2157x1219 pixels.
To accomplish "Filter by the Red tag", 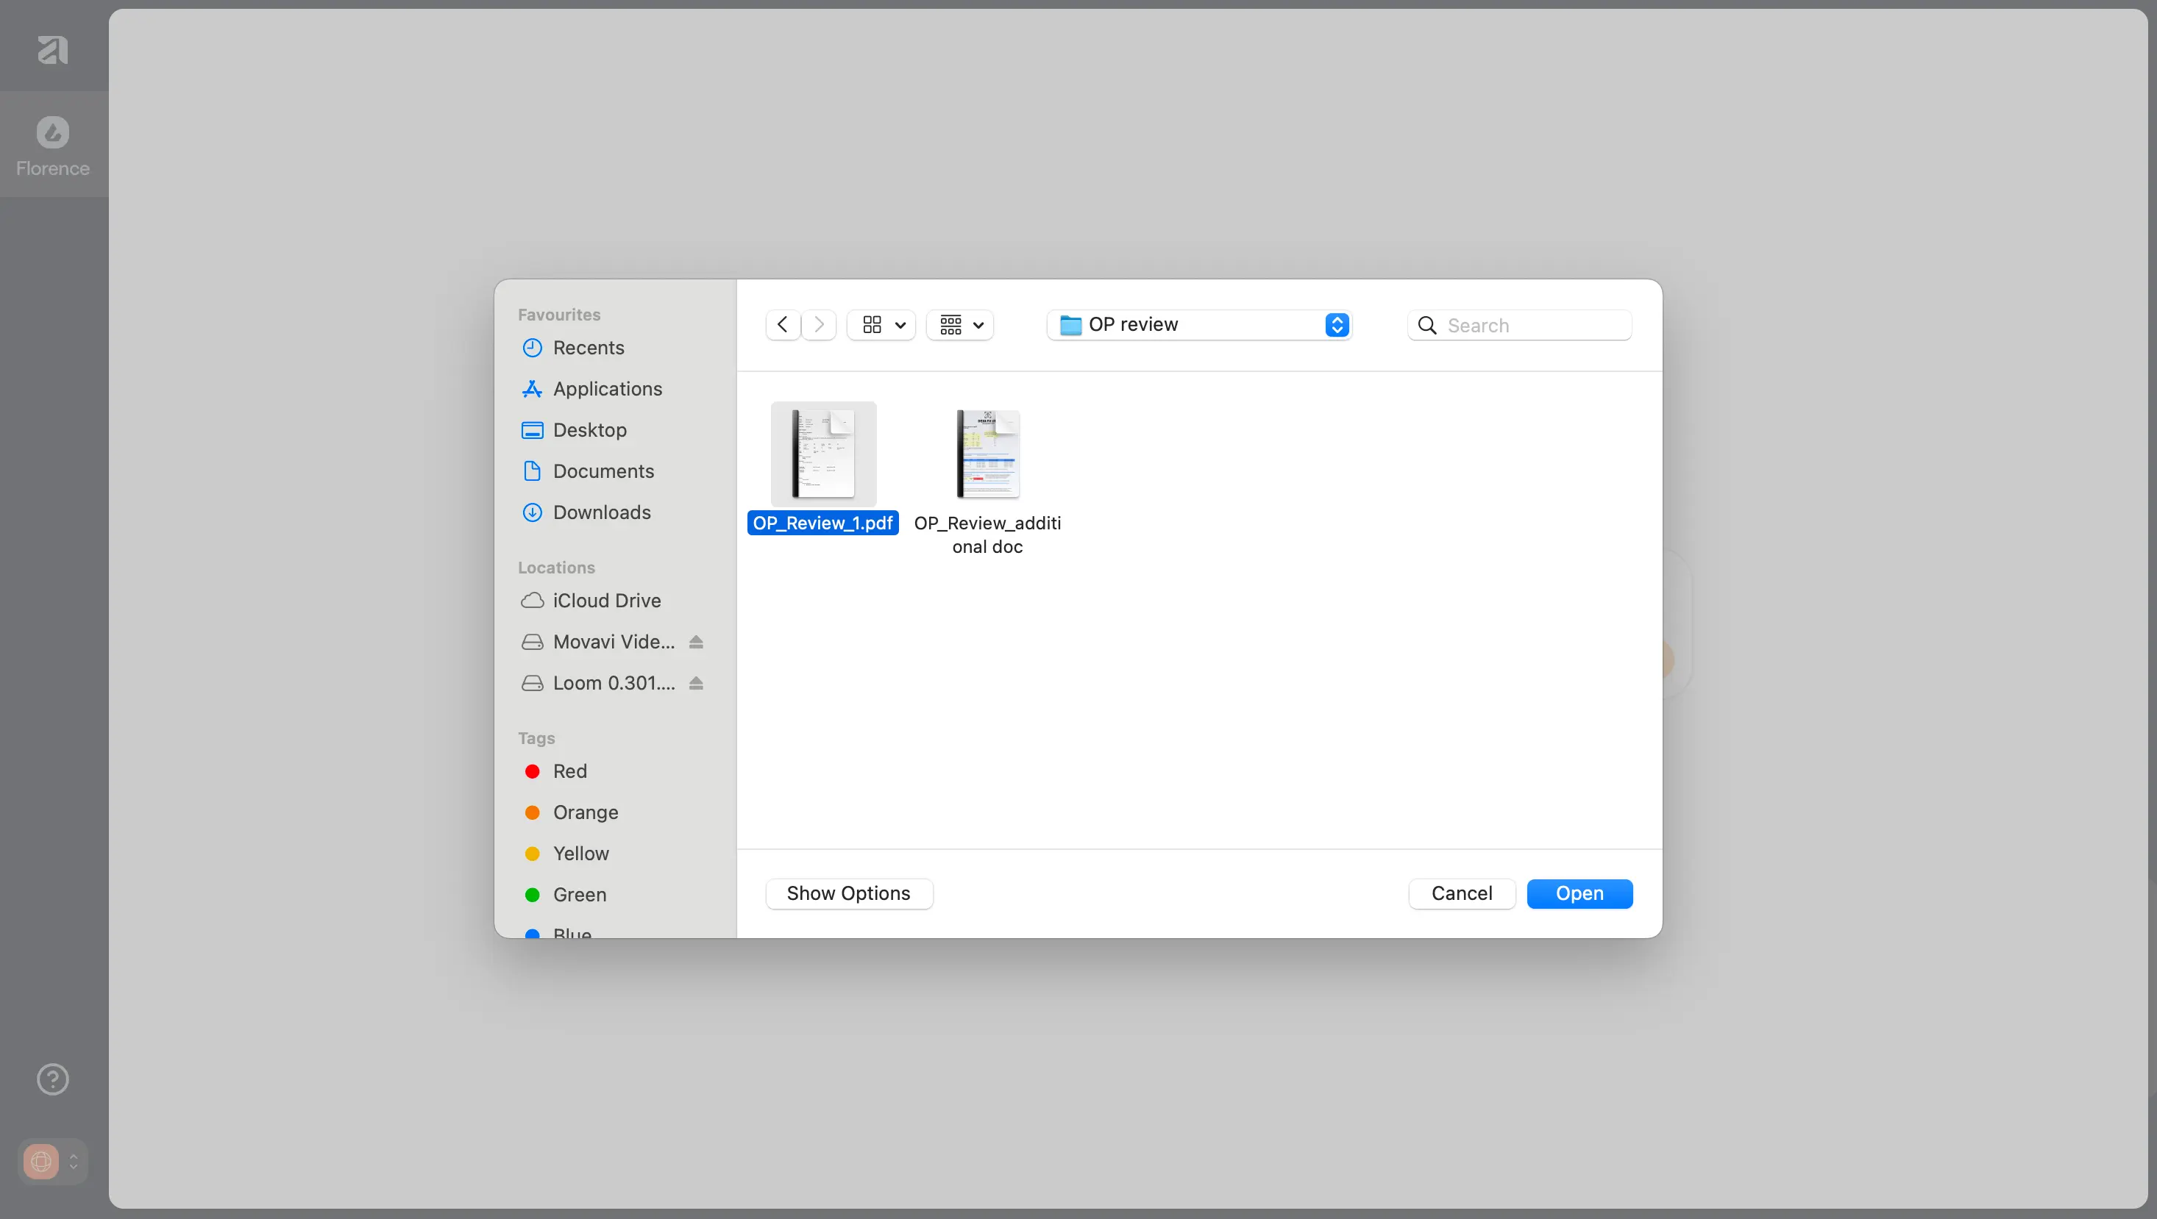I will (569, 771).
